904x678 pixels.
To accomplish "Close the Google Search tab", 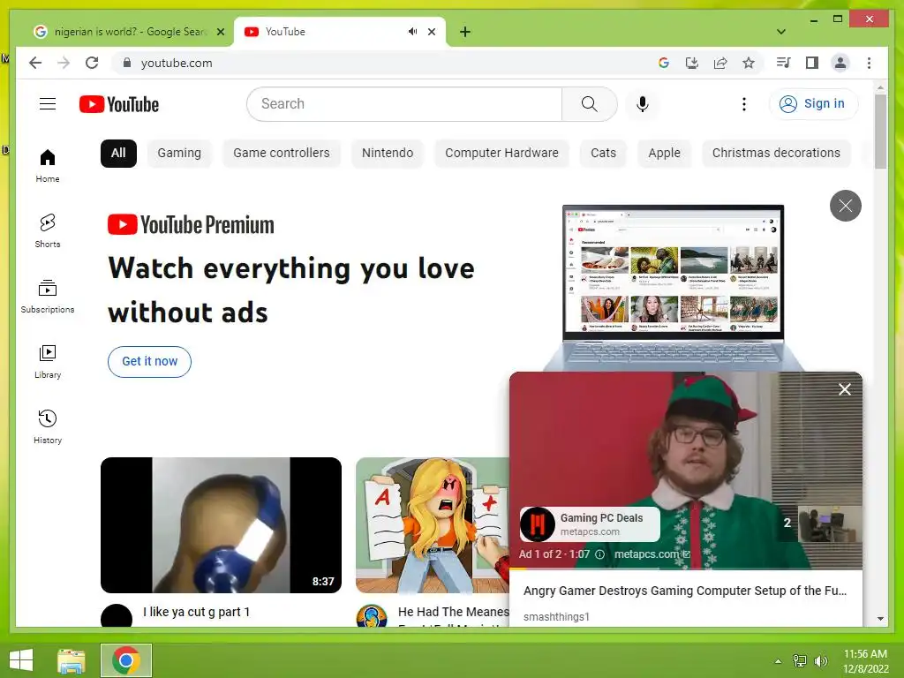I will pos(220,32).
